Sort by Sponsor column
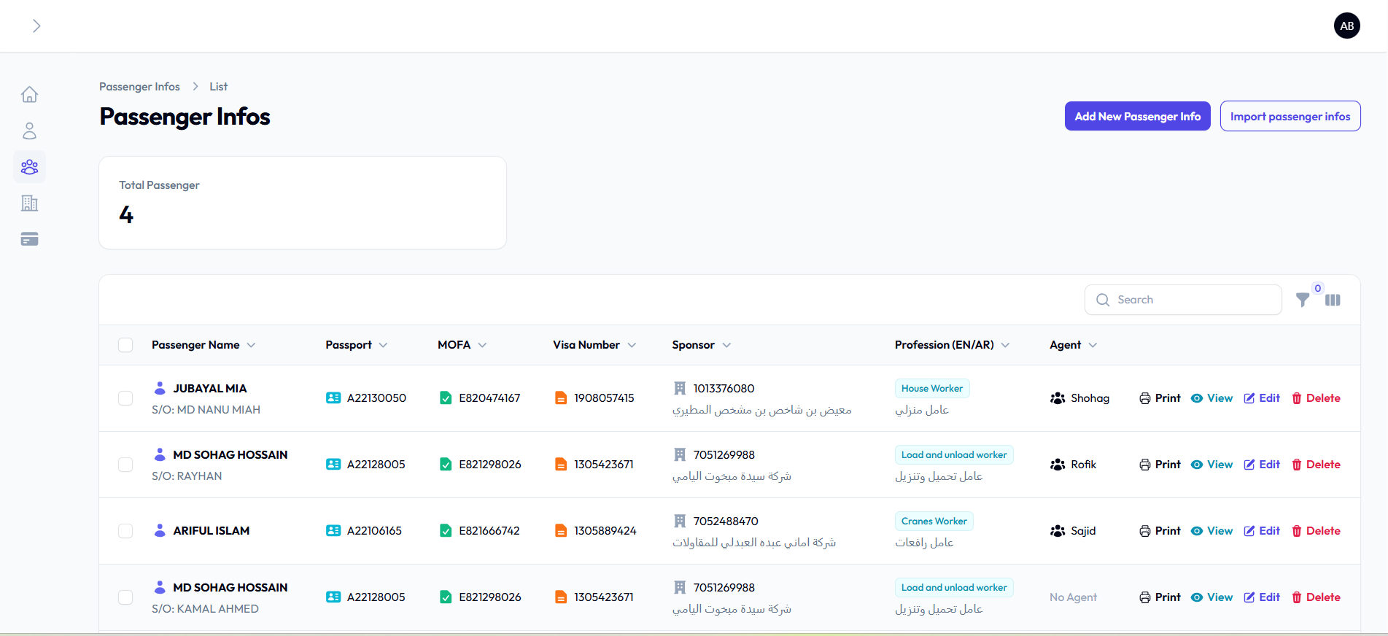Viewport: 1388px width, 636px height. 701,345
